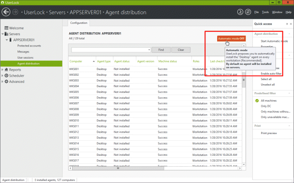Switch to the Configuration tab
Screen dimensions: 294x183
79,23
